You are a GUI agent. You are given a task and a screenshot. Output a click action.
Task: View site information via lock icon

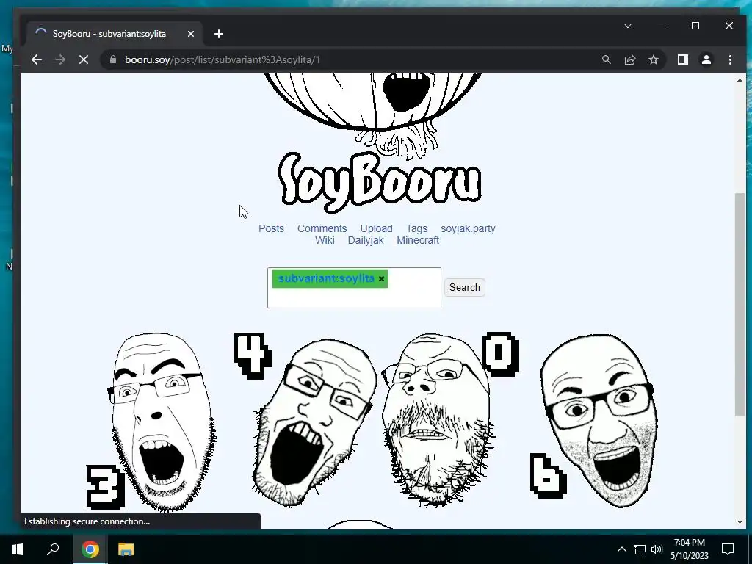(113, 59)
